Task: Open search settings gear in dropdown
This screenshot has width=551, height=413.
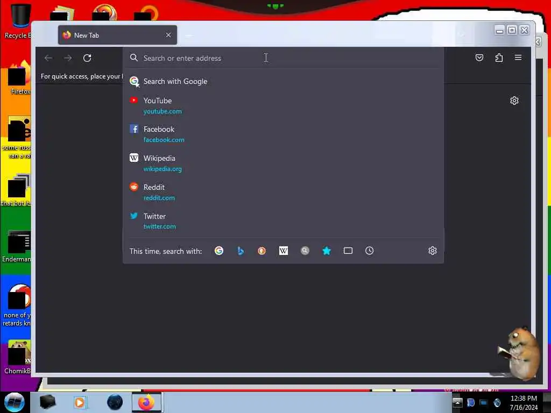Action: click(433, 251)
